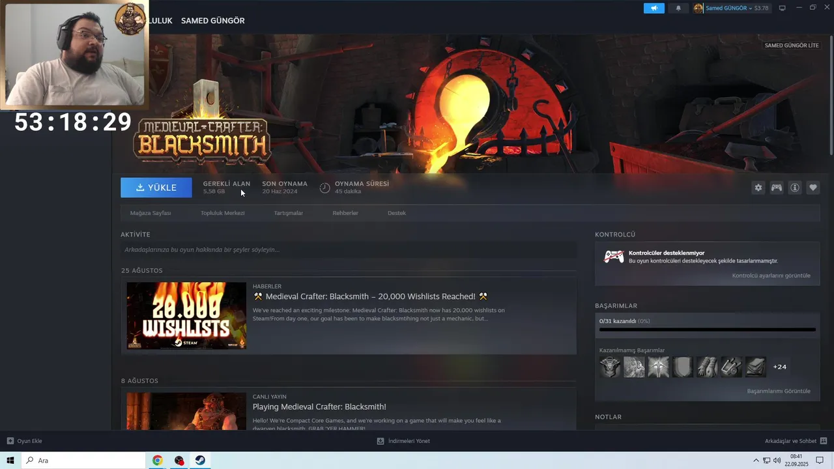Screen dimensions: 834x469
Task: Click the blue YÜKLE install button
Action: 156,188
